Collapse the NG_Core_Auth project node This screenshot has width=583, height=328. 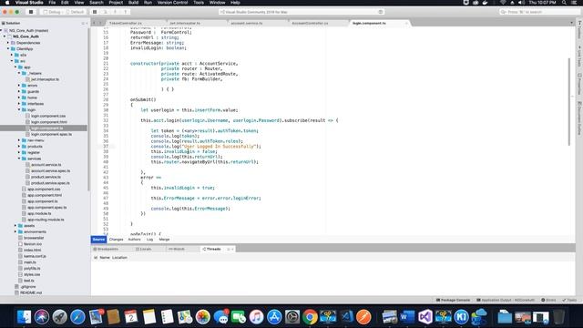[5, 36]
